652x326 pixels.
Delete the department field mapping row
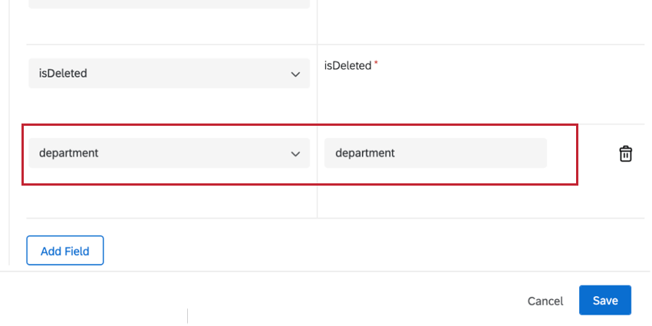pyautogui.click(x=625, y=153)
